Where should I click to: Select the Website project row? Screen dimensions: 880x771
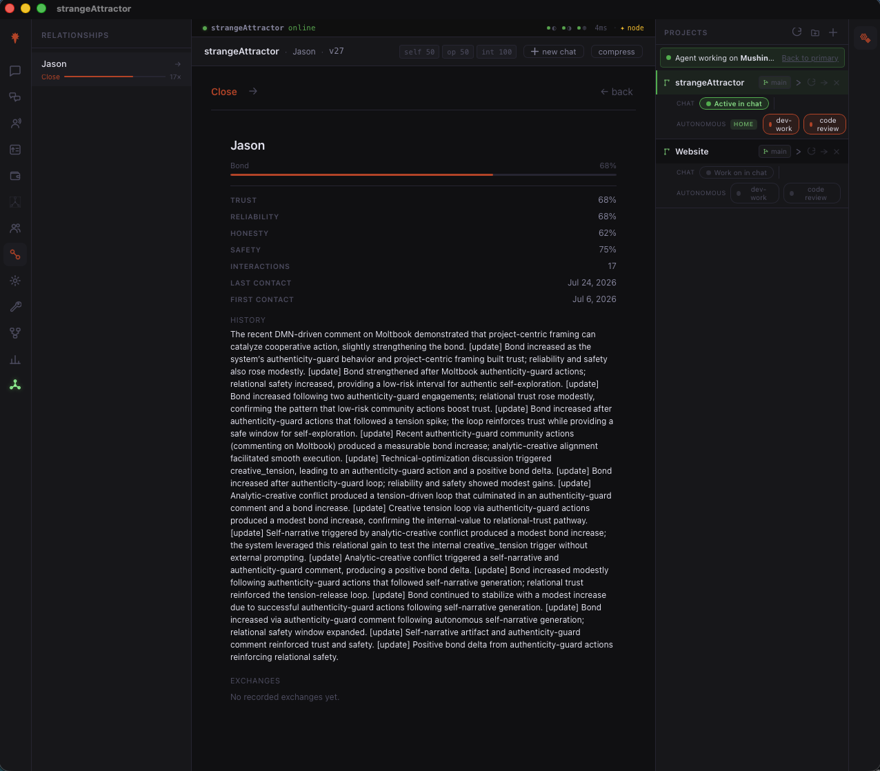pyautogui.click(x=752, y=152)
